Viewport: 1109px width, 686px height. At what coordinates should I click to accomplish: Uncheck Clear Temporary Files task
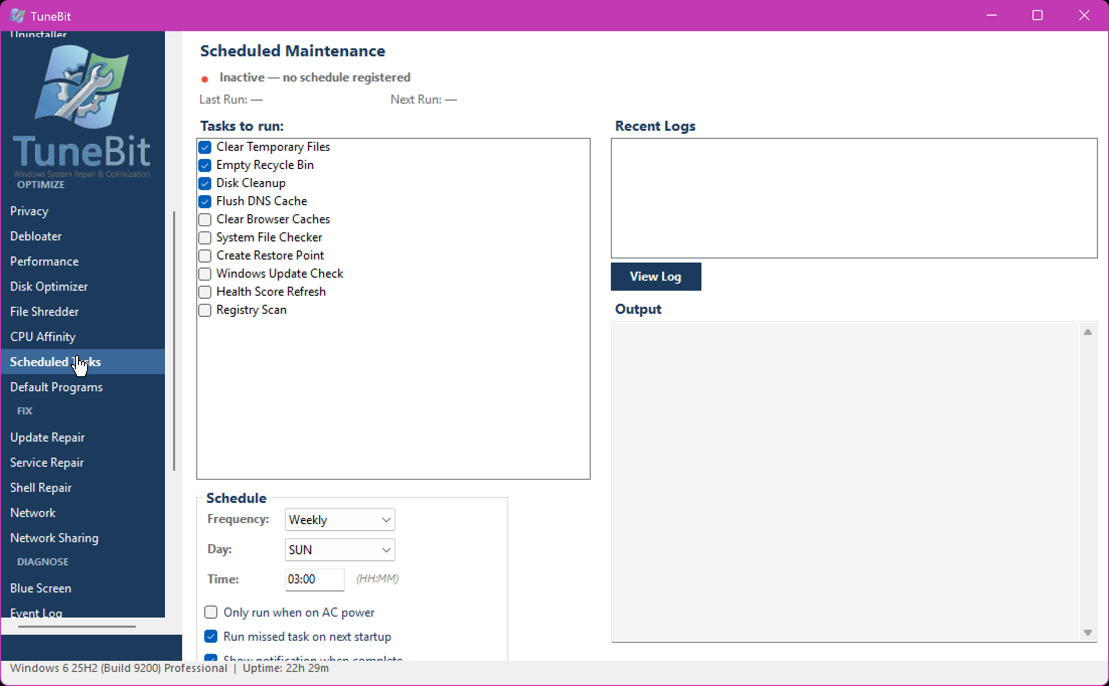pos(205,147)
